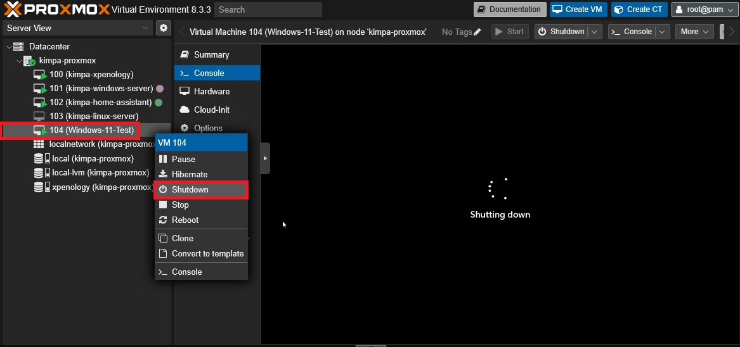This screenshot has width=740, height=347.
Task: Select VM 101 kimpa-windows-server
Action: [101, 89]
